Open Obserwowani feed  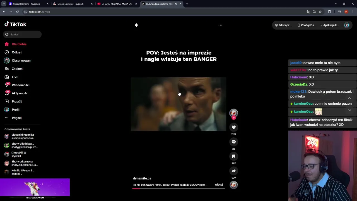[21, 61]
